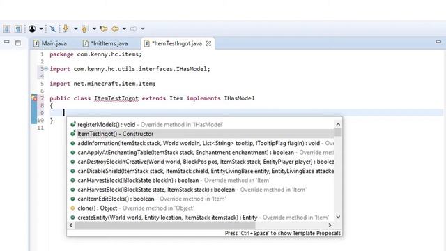The height and width of the screenshot is (251, 446).
Task: Click the horizontal scrollbar thumb in proposals
Action: click(165, 225)
